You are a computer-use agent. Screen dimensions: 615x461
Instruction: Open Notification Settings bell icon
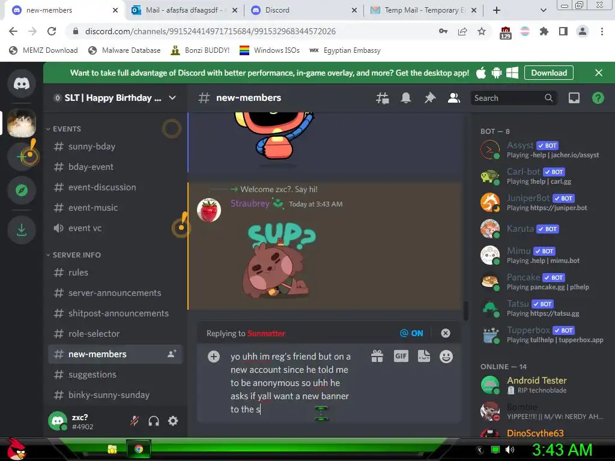click(x=406, y=98)
